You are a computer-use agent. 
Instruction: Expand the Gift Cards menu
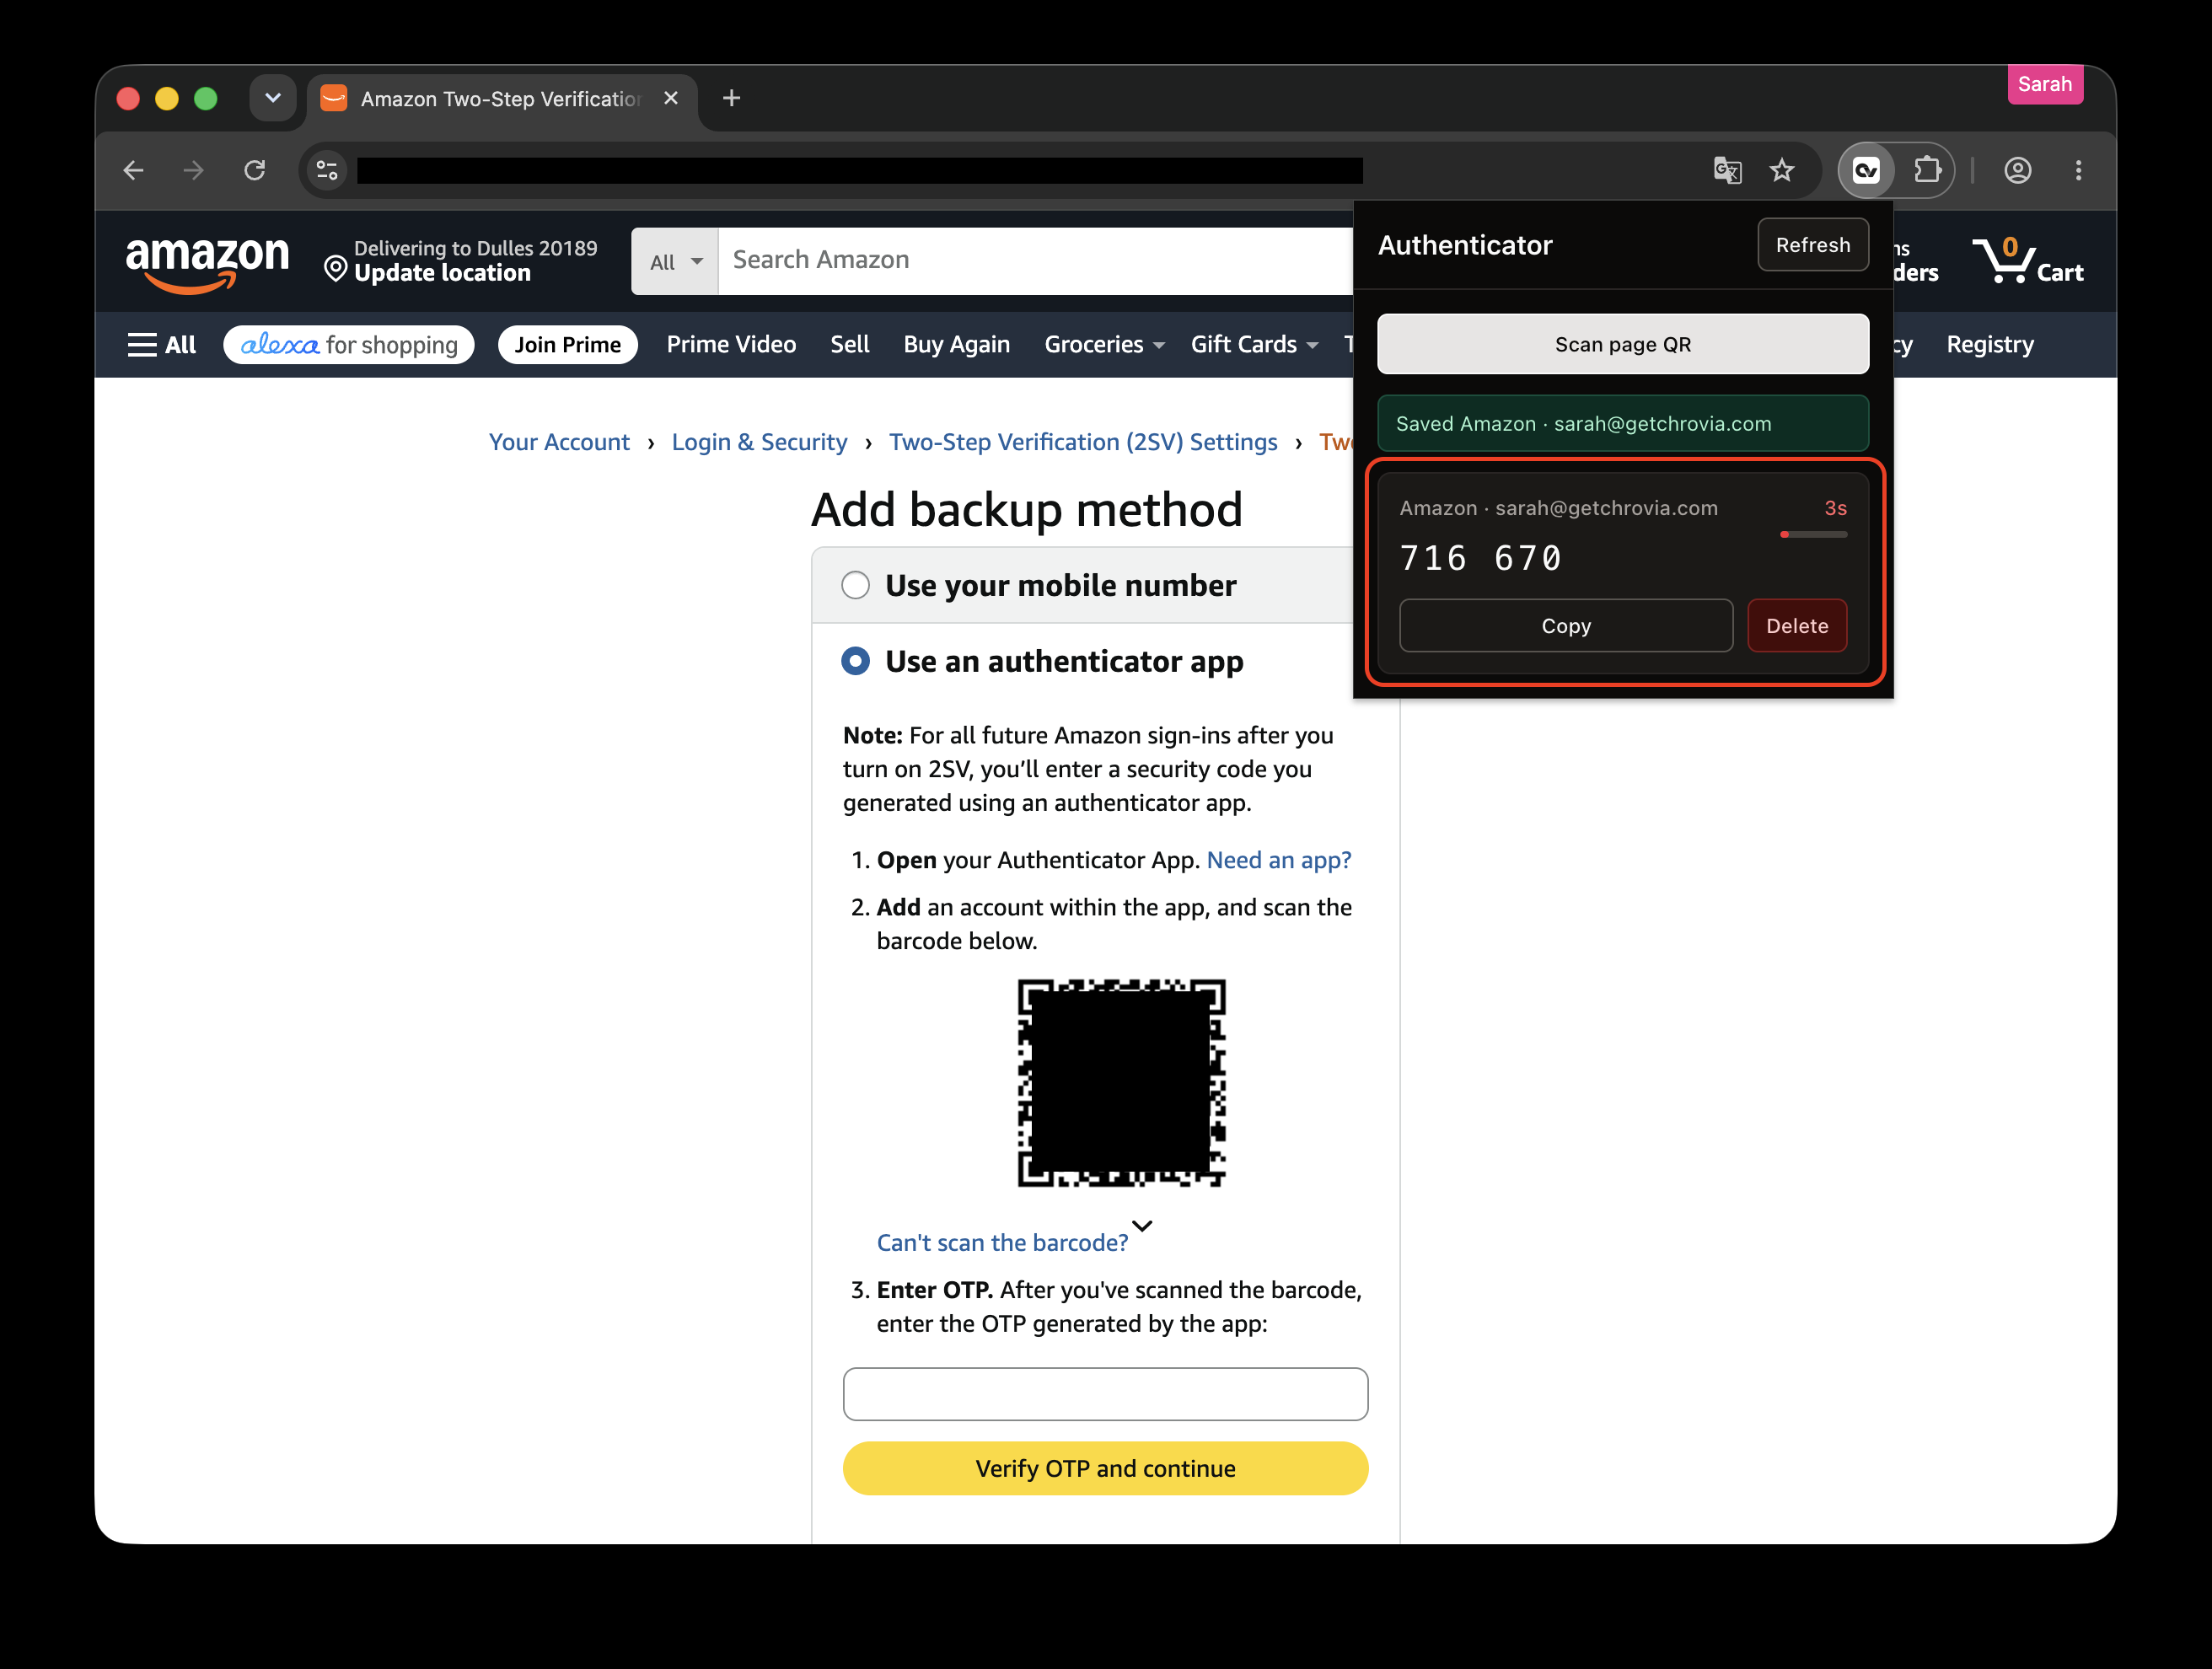(1254, 345)
